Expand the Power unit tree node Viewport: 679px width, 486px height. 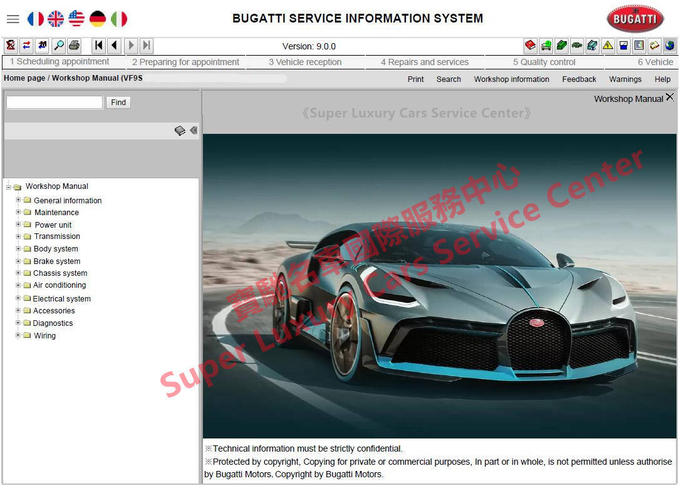(18, 225)
